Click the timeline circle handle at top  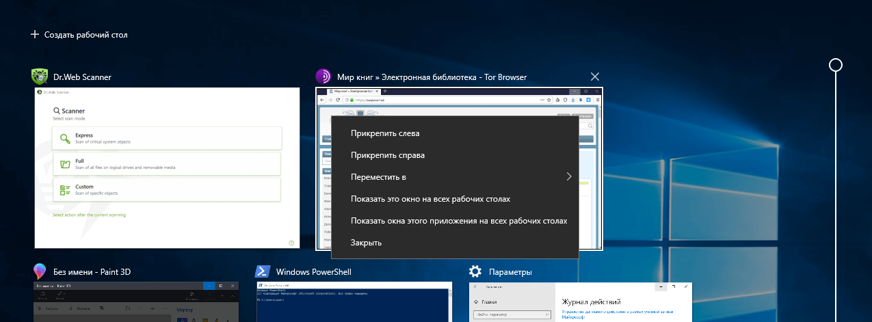tap(835, 65)
